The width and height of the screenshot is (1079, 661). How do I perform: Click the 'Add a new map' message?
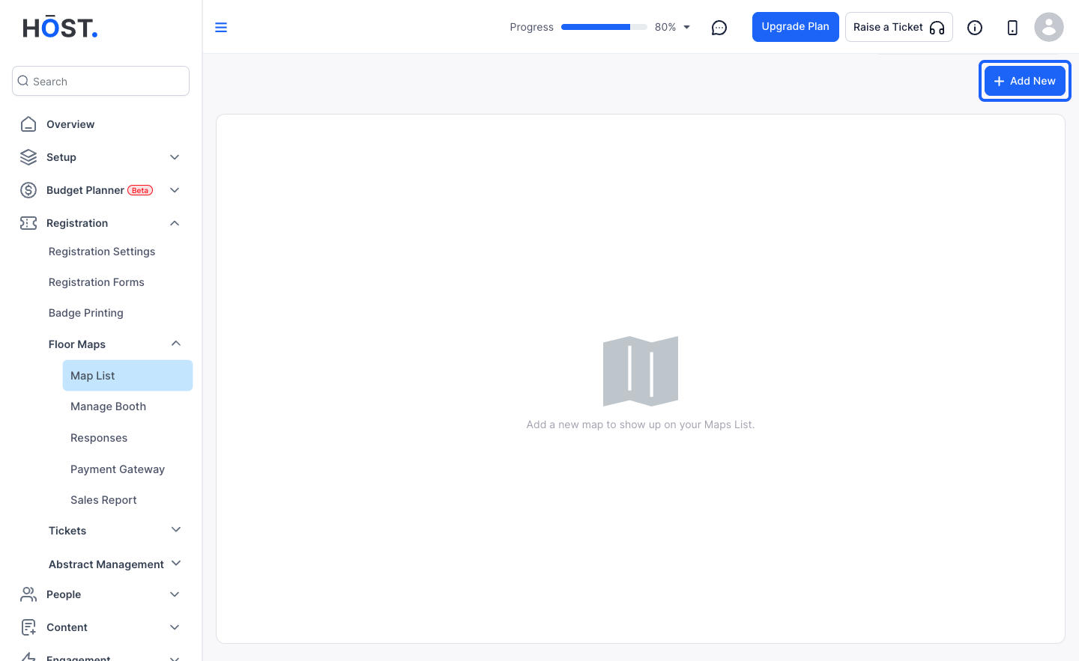pyautogui.click(x=641, y=424)
